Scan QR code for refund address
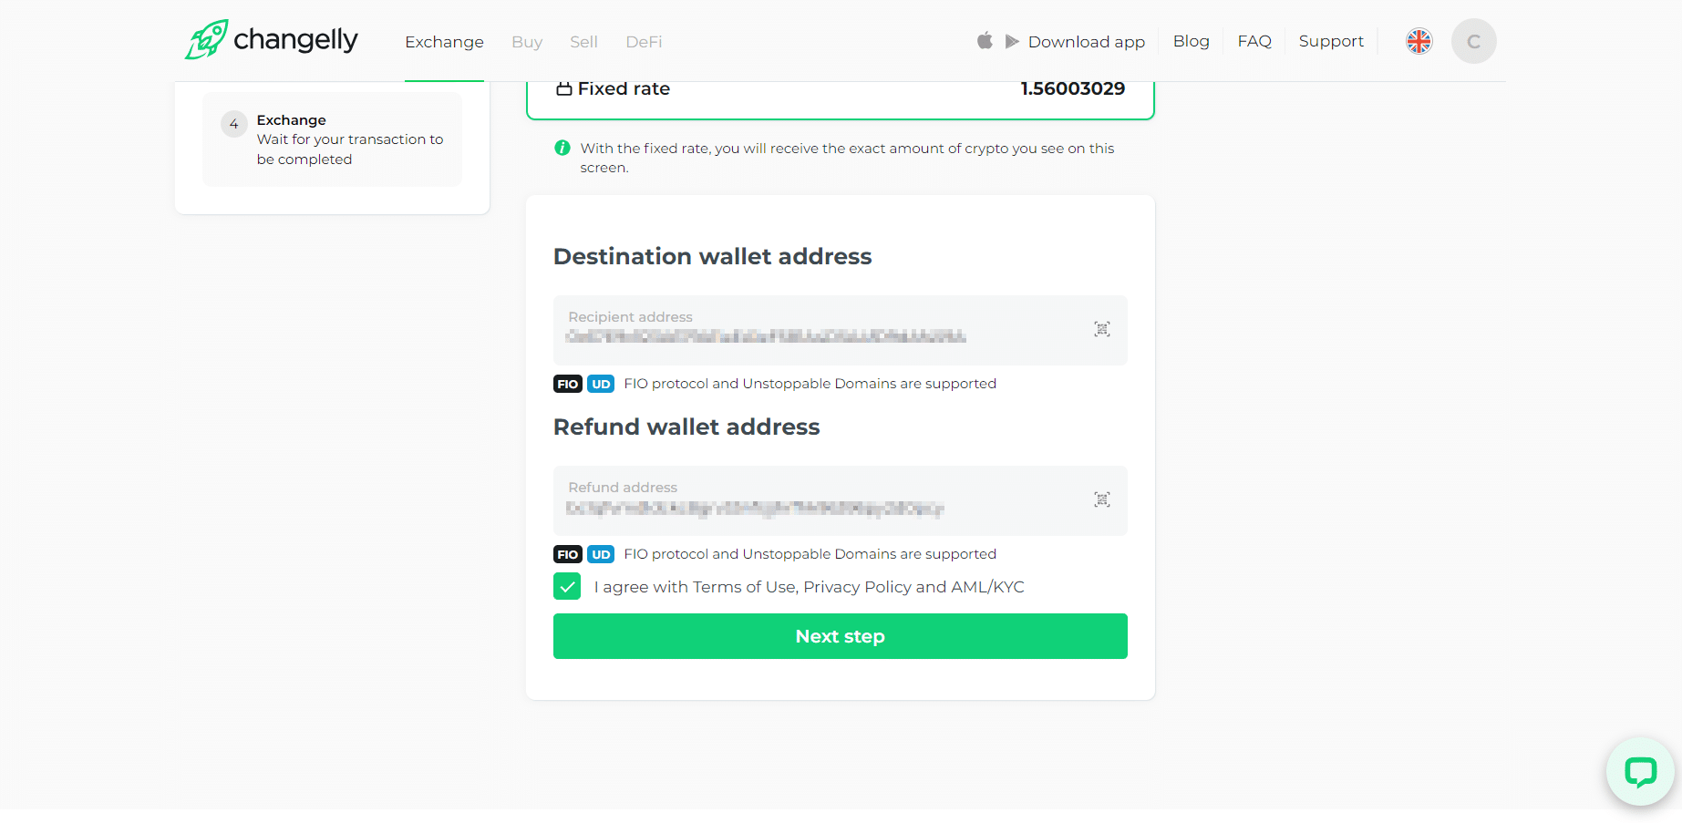 (1102, 499)
